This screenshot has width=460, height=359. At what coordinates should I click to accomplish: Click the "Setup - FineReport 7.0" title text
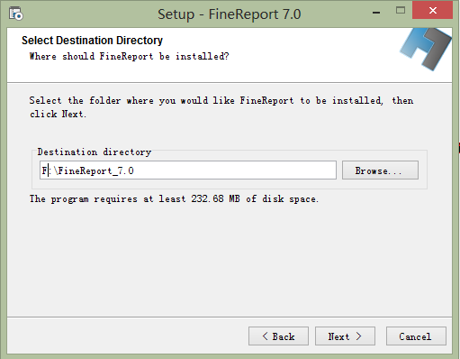click(230, 14)
